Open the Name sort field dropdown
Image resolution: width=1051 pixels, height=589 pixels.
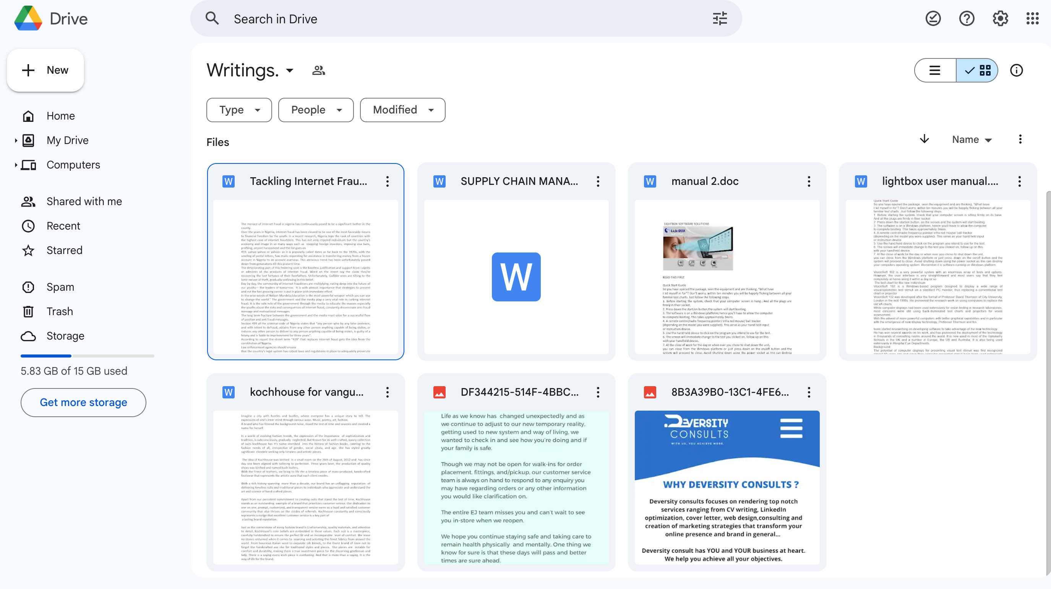pos(972,139)
